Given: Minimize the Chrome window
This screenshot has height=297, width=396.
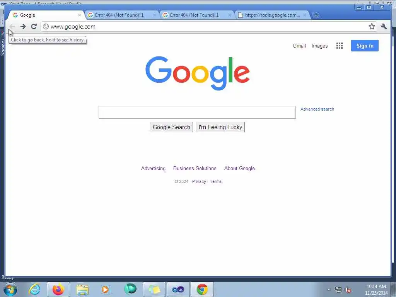Looking at the screenshot, I should (359, 8).
